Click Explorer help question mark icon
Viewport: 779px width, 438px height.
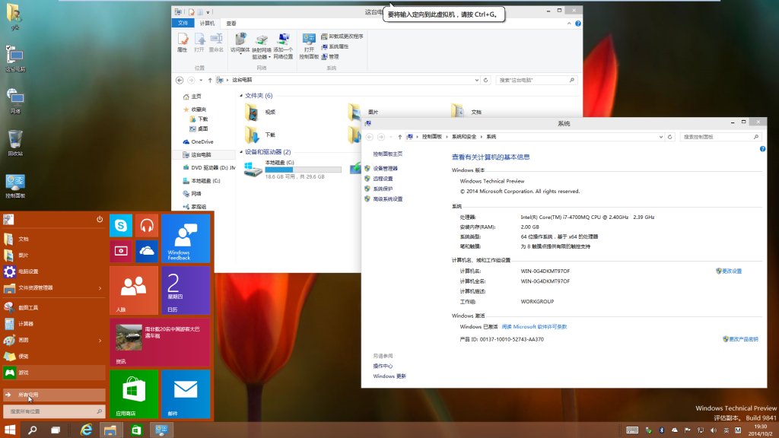point(578,24)
